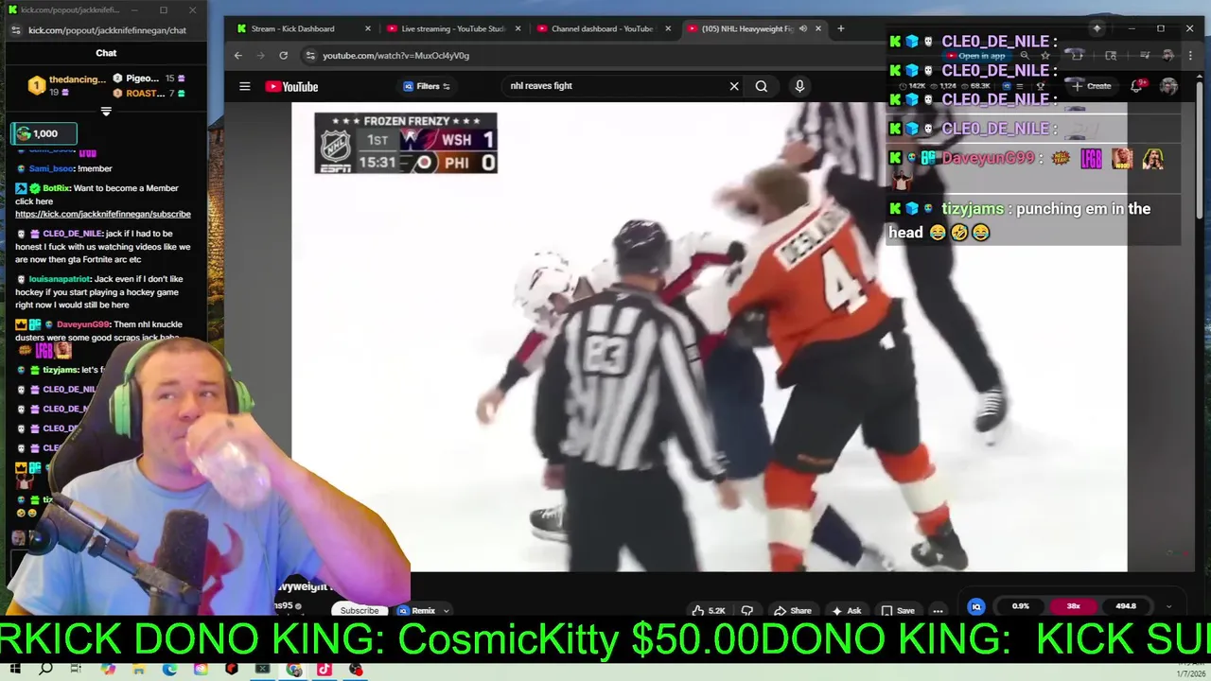Open the YouTube Create button
1211x681 pixels.
point(1091,86)
